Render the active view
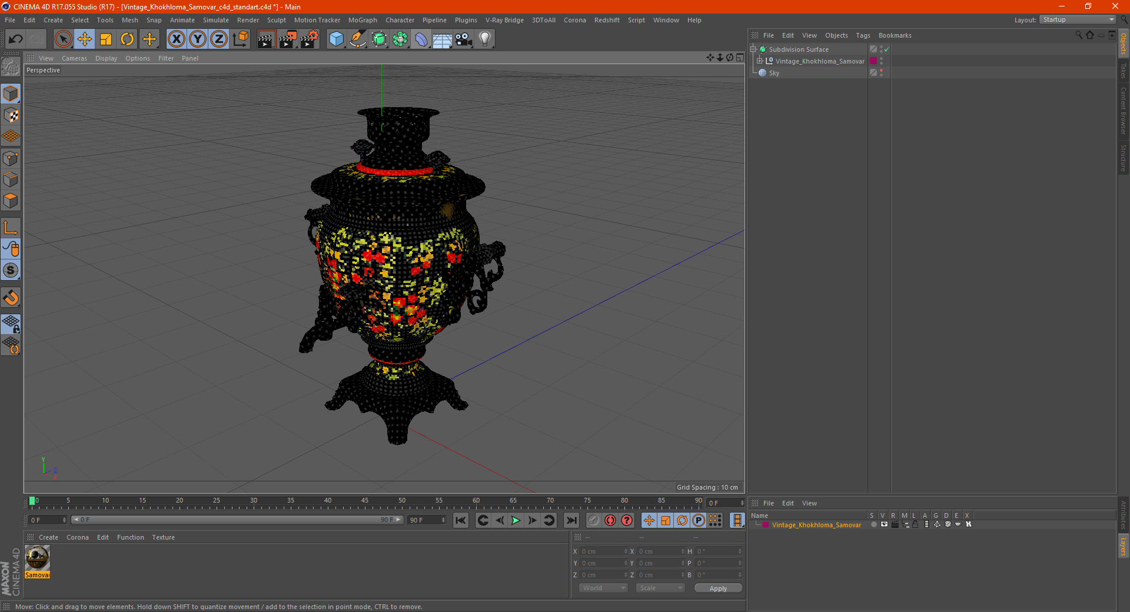The height and width of the screenshot is (612, 1130). 266,39
